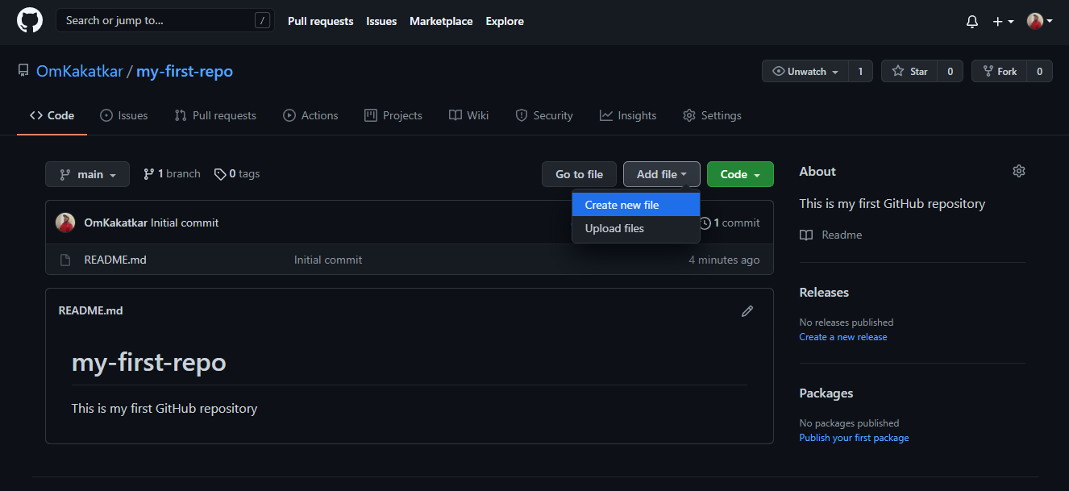Open README.md in the file list
Screen dimensions: 1069x491
point(115,260)
